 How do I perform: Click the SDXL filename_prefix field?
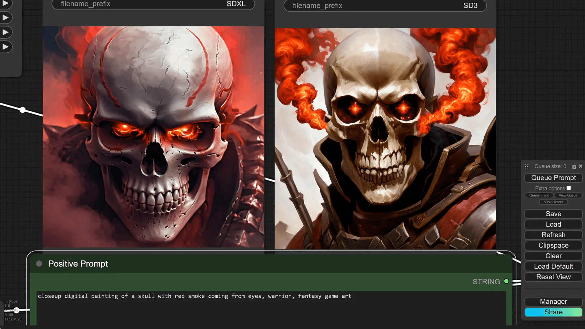coord(153,4)
